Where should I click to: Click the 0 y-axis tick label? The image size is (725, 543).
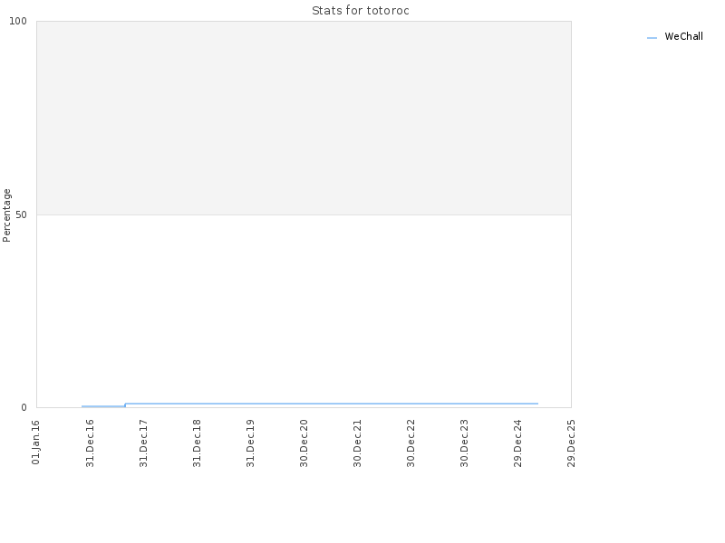24,408
